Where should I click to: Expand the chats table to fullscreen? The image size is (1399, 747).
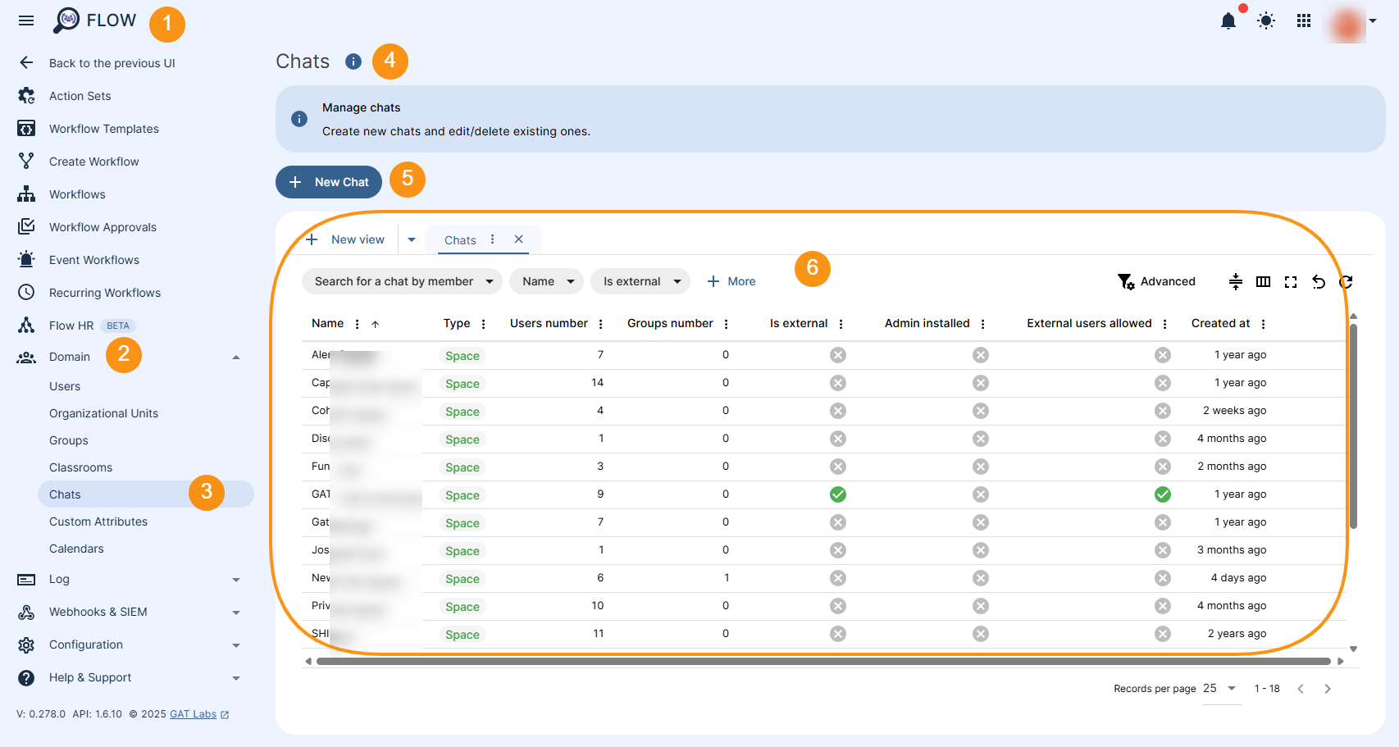(1290, 281)
